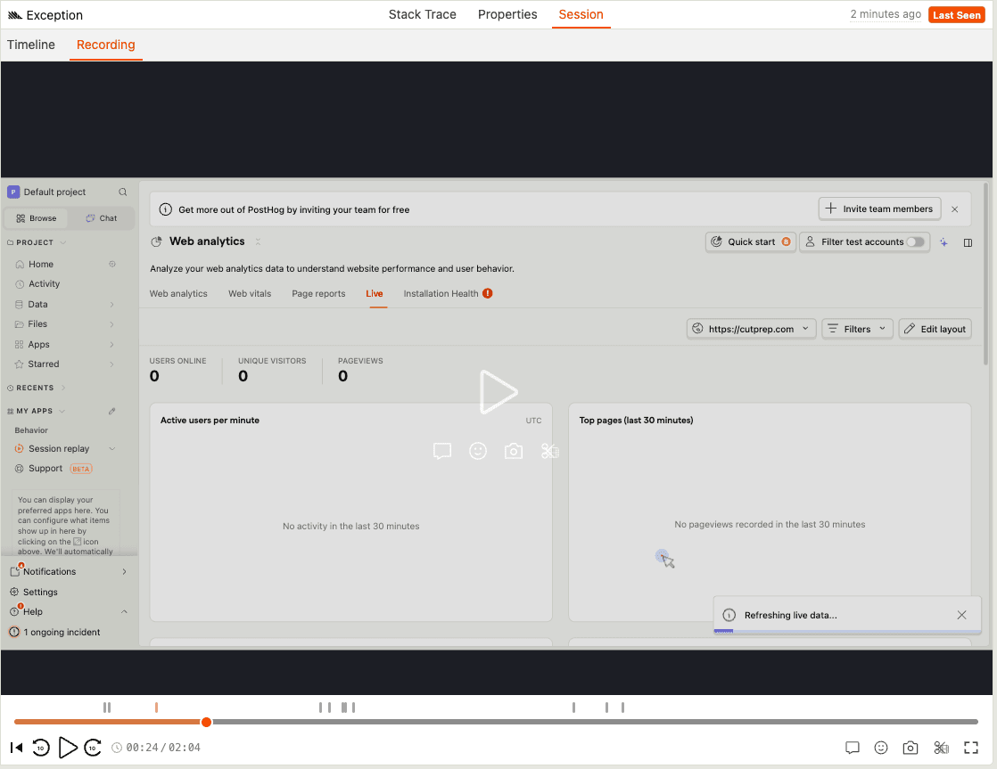Click Invite team members button

(x=879, y=209)
